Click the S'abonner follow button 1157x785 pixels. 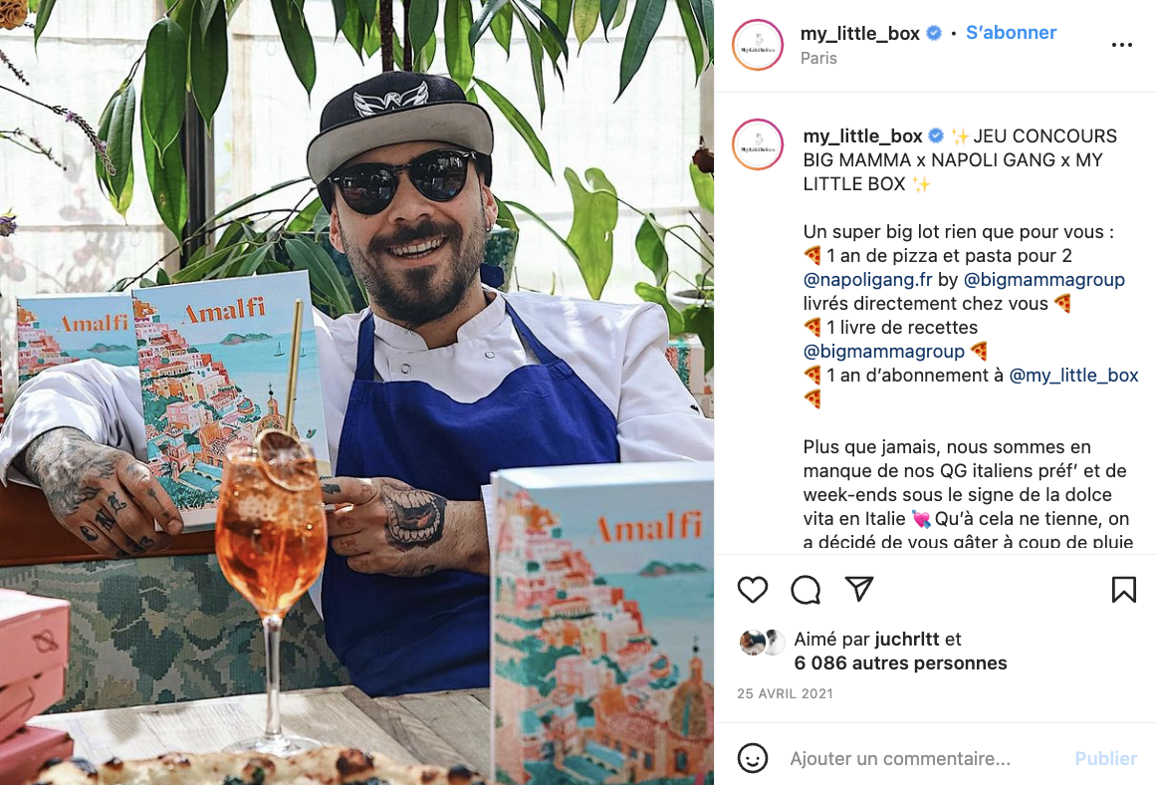pos(1011,33)
